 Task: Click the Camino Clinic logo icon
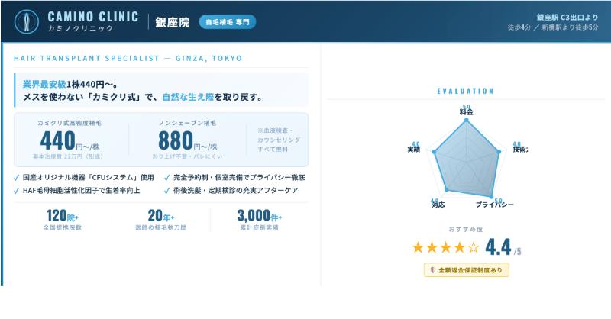27,21
